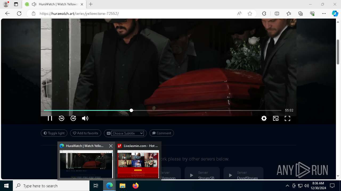This screenshot has width=341, height=191.
Task: Switch to HuraWatch preview thumbnail
Action: click(x=86, y=164)
